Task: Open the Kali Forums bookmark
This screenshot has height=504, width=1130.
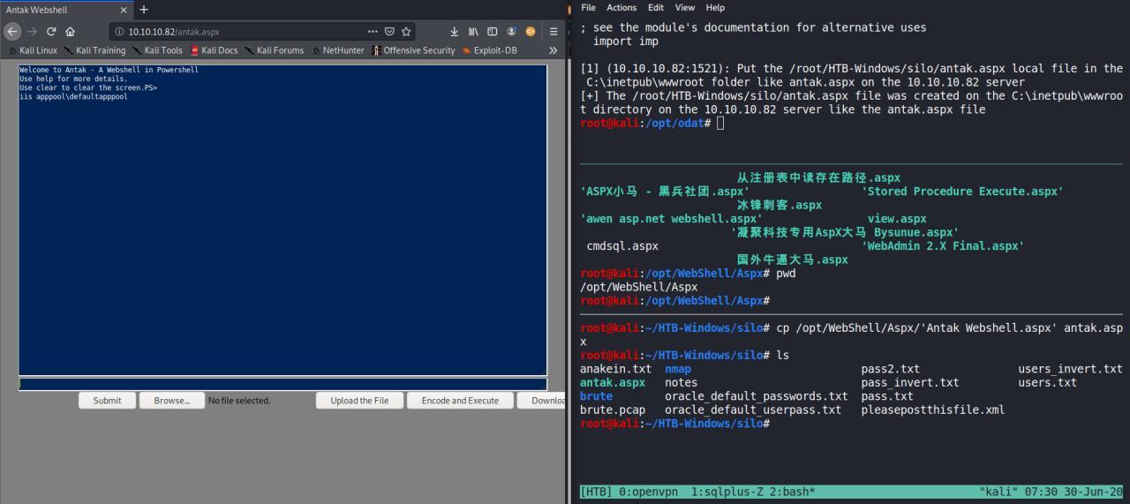Action: coord(274,50)
